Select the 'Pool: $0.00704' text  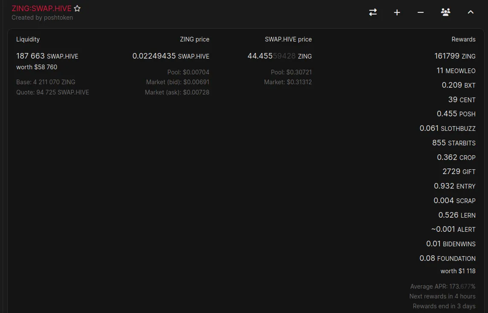click(x=188, y=72)
